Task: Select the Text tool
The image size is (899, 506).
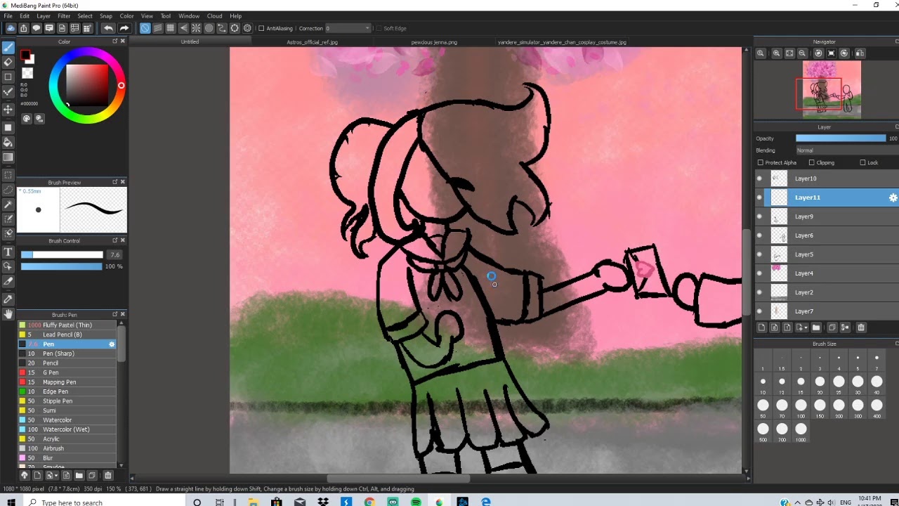Action: pyautogui.click(x=8, y=252)
